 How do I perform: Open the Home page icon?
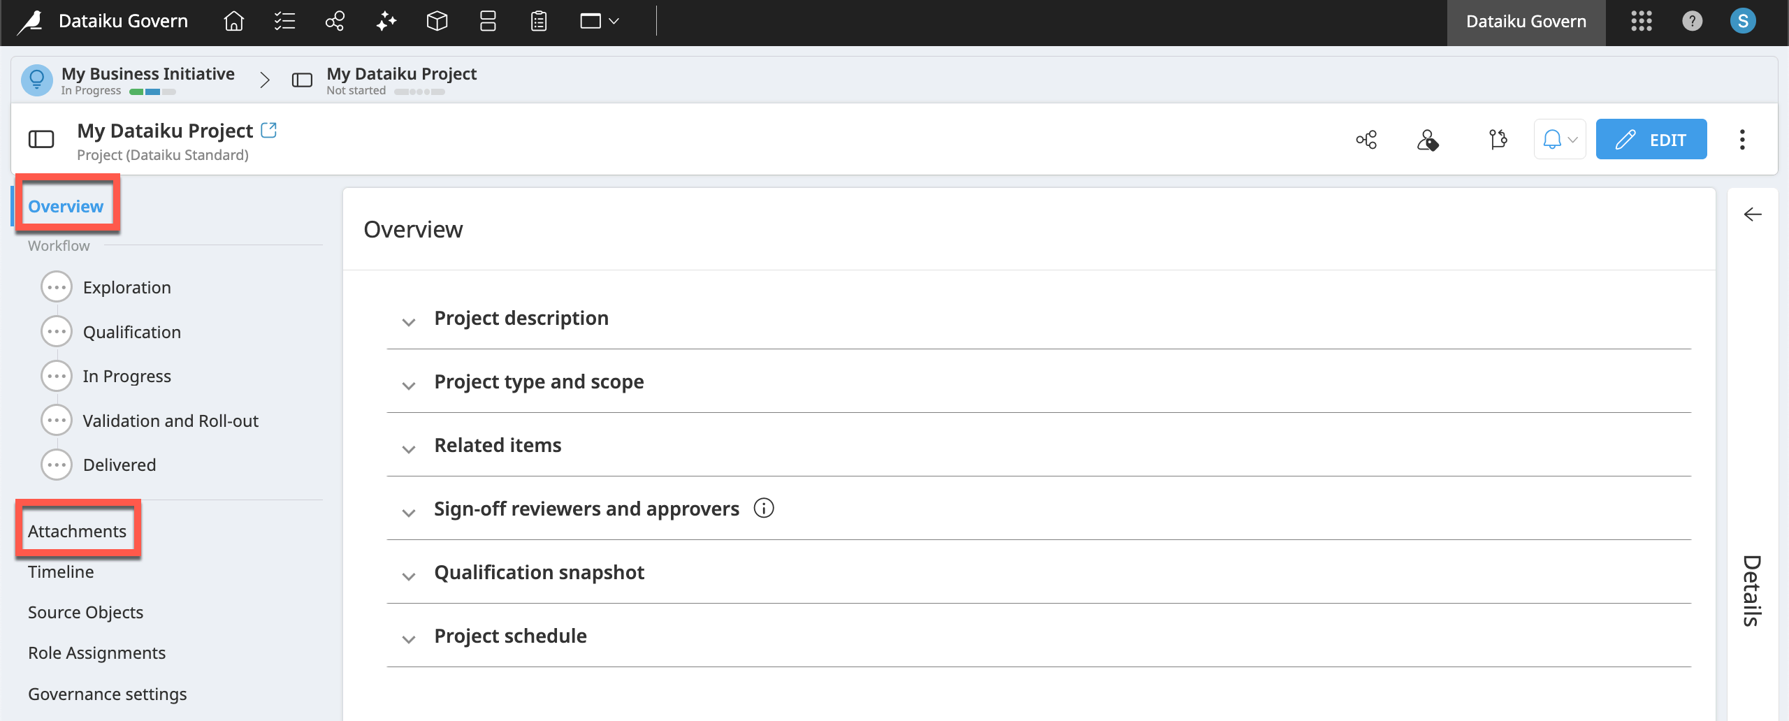tap(233, 22)
